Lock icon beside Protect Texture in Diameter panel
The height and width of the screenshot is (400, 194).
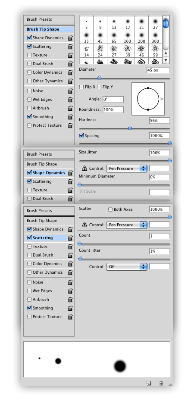point(70,125)
